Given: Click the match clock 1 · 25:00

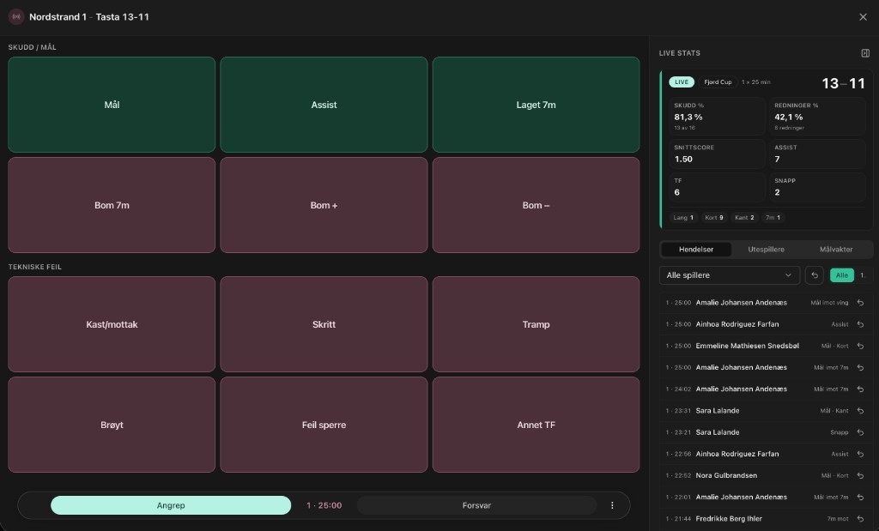Looking at the screenshot, I should pyautogui.click(x=324, y=505).
